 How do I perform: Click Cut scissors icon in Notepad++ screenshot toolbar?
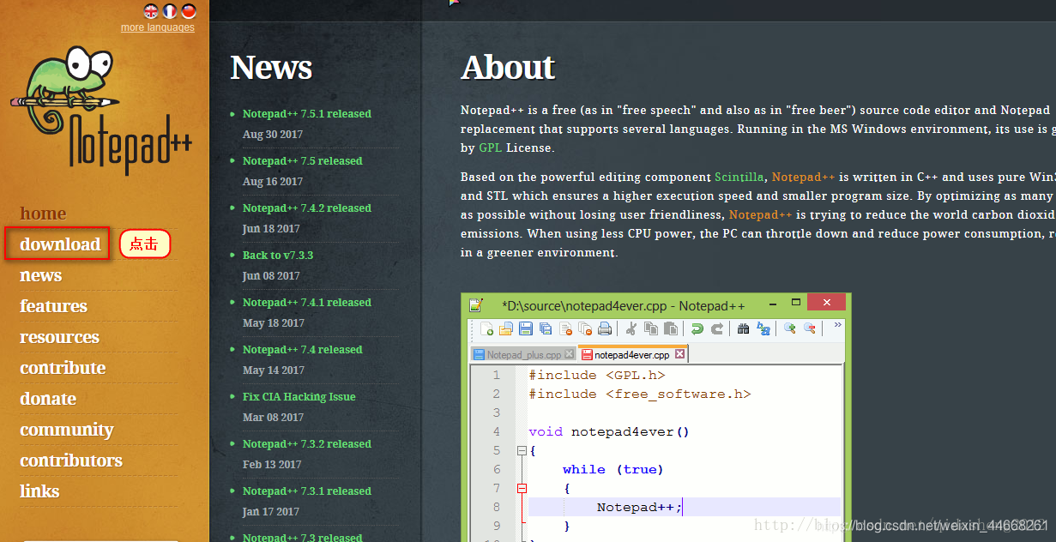631,328
